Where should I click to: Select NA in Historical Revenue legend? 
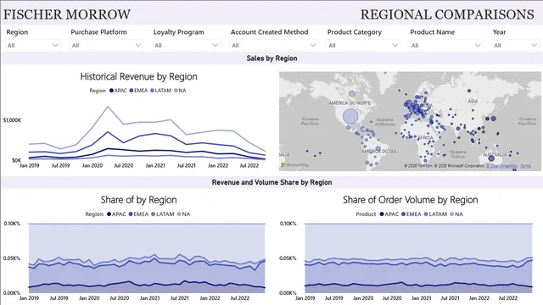coord(180,91)
